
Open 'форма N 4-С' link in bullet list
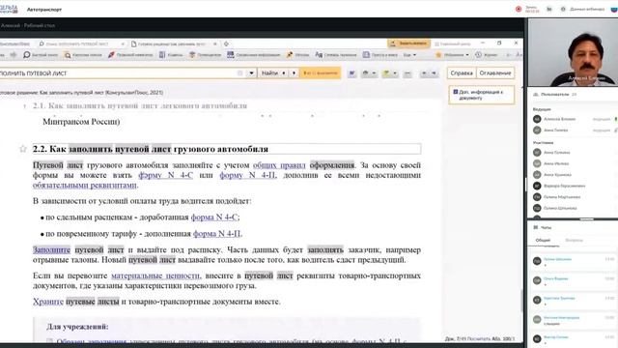pos(214,217)
